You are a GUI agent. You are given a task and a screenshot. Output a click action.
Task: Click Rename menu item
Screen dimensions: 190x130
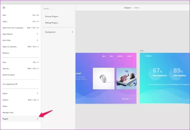tap(6, 53)
